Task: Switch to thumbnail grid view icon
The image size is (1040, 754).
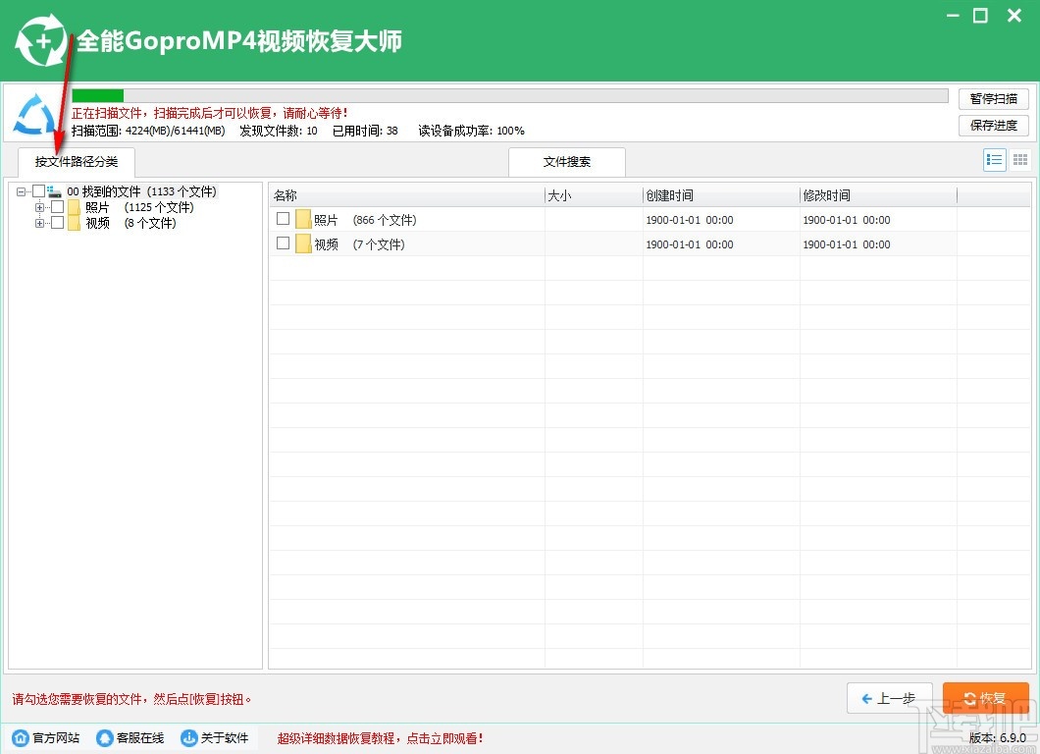Action: [1020, 160]
